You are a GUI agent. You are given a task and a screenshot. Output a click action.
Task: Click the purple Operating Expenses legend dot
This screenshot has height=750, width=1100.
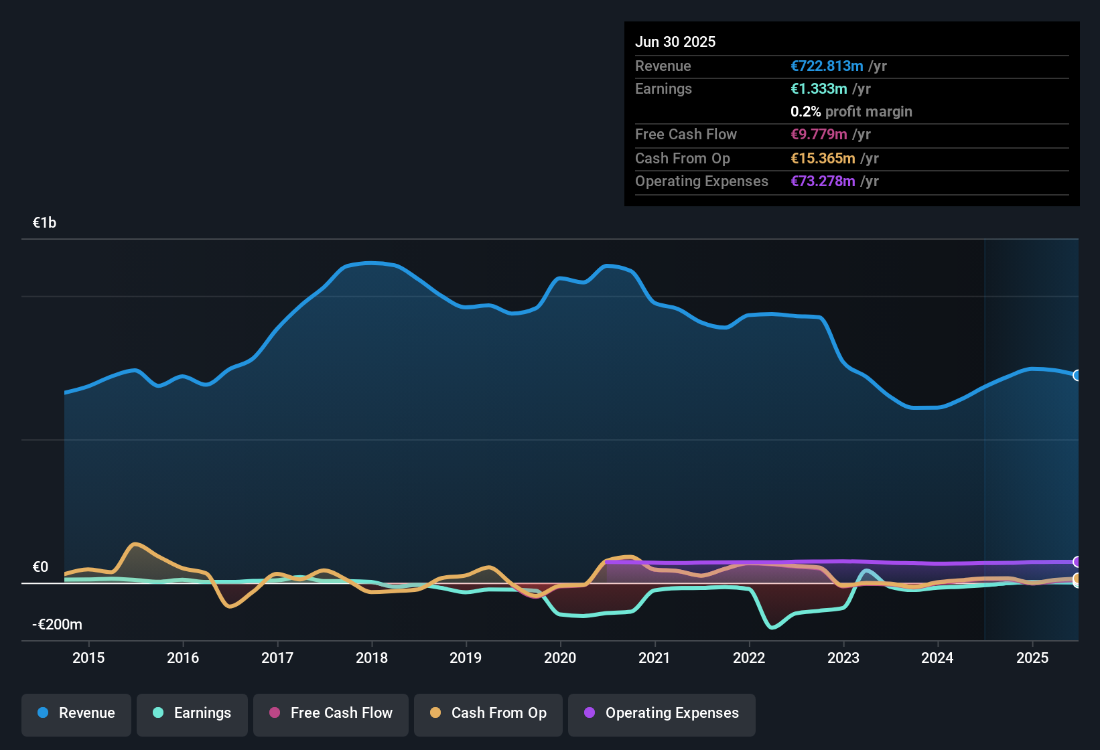pos(590,714)
